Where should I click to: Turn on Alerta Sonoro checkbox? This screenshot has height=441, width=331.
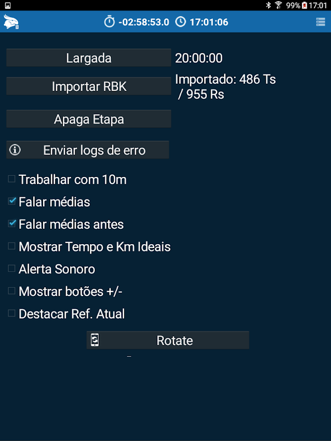click(12, 268)
